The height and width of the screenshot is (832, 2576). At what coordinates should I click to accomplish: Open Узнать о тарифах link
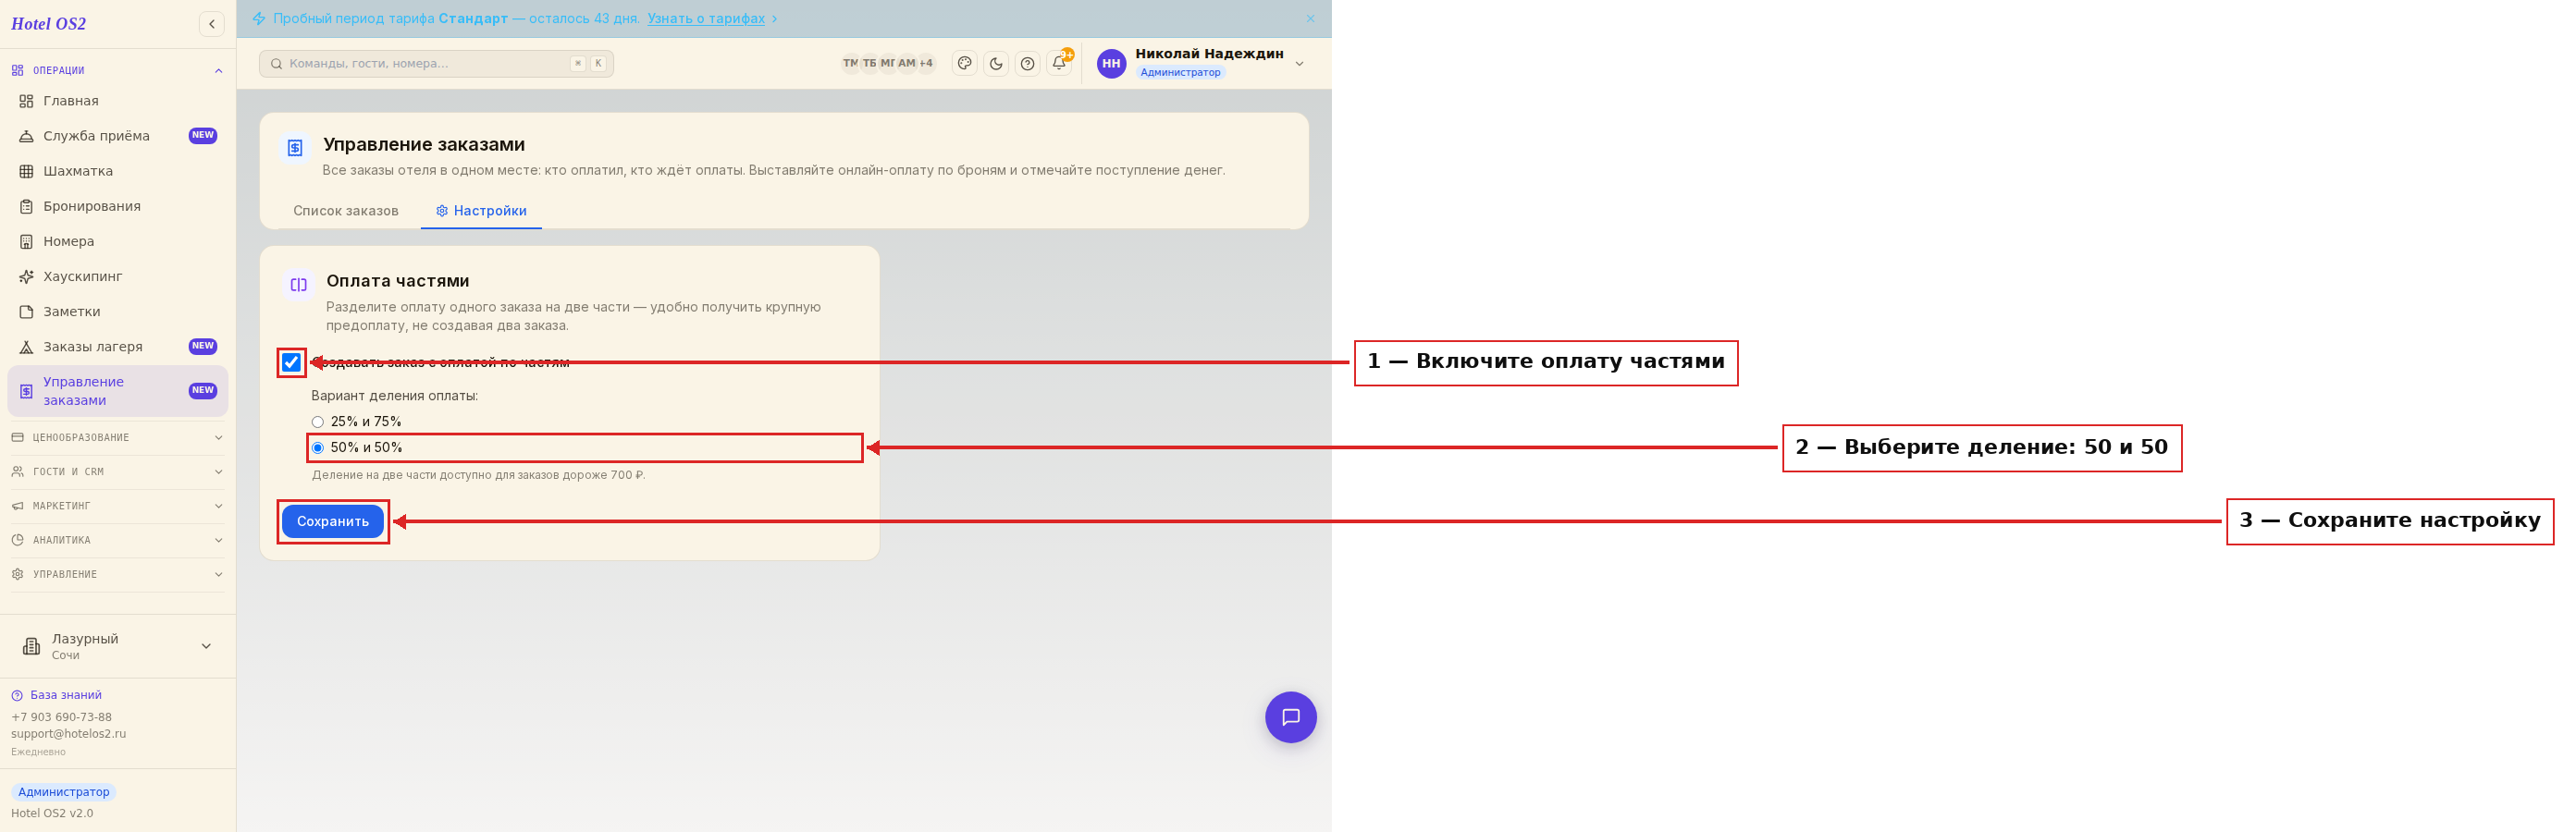coord(706,19)
